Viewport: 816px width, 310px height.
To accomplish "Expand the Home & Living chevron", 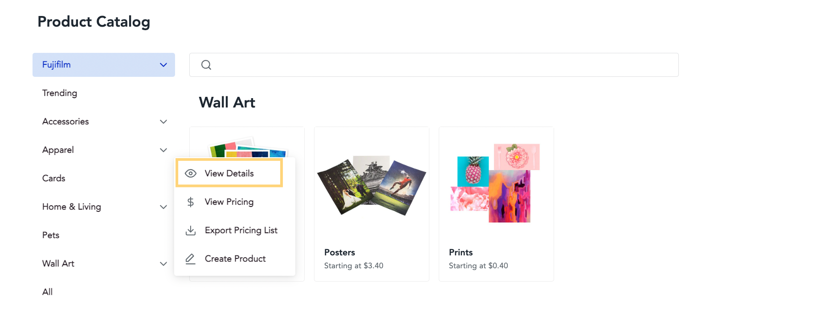I will (163, 207).
